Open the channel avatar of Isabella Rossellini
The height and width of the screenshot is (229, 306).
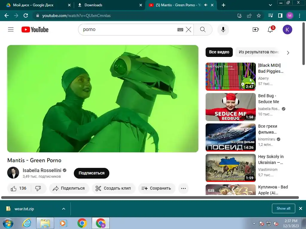[x=13, y=173]
